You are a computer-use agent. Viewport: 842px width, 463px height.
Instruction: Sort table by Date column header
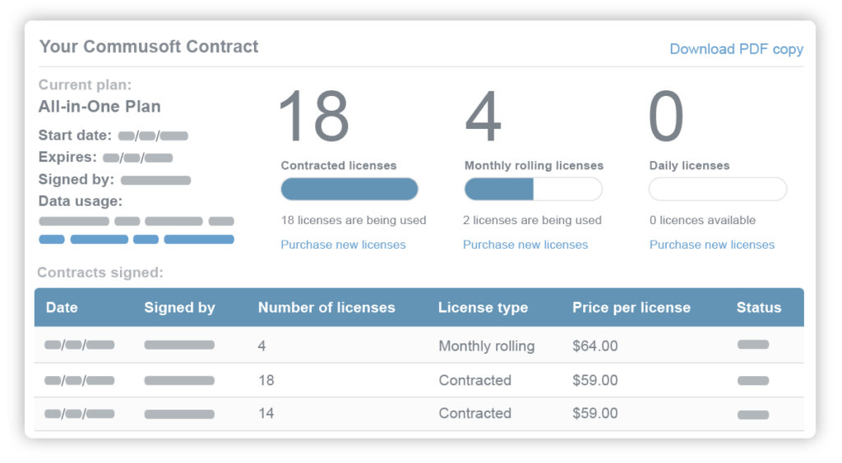[x=62, y=308]
